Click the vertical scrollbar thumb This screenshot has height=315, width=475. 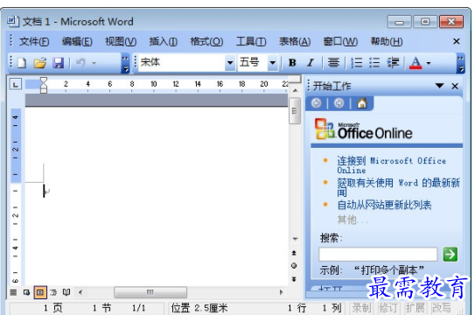point(295,111)
